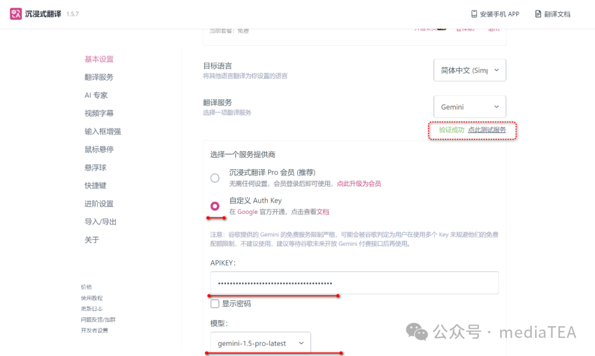Check the 显示密码 checkbox
595x356 pixels.
(x=215, y=304)
